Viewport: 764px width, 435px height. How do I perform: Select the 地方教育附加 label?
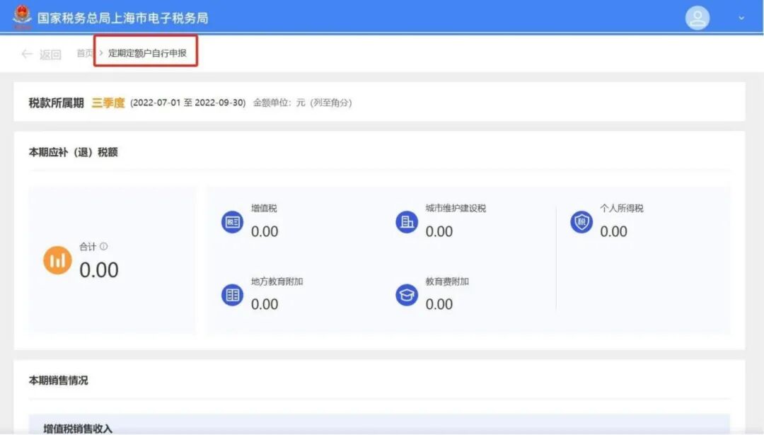tap(277, 281)
